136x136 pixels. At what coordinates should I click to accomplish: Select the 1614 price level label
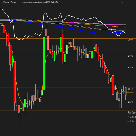click(x=130, y=89)
